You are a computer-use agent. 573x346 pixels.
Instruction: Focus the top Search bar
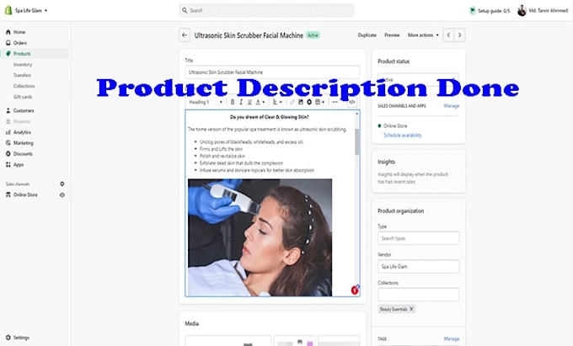point(266,11)
